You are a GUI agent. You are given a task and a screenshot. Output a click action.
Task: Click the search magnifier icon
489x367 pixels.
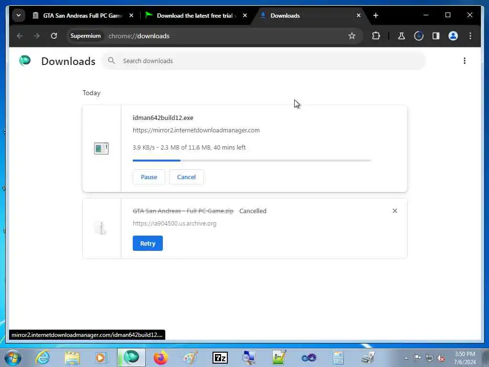[x=111, y=61]
